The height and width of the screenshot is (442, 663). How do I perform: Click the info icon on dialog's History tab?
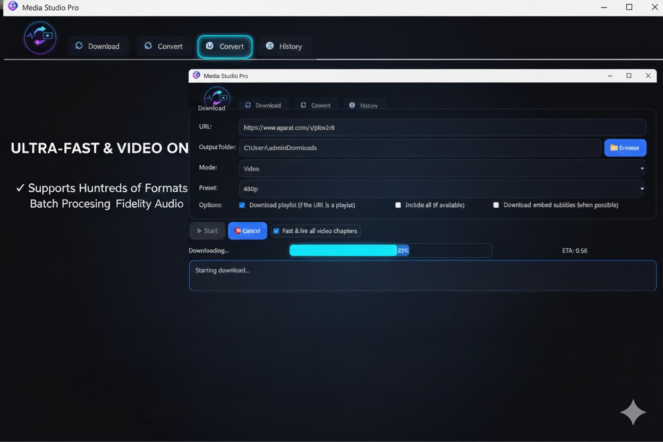click(352, 105)
